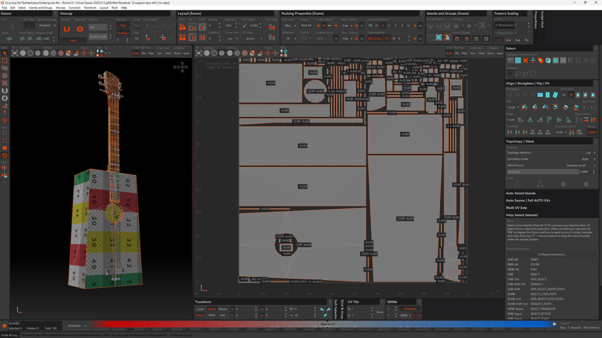Screen dimensions: 602x338
Task: Toggle Center mode in Transform panel
Action: click(x=212, y=309)
